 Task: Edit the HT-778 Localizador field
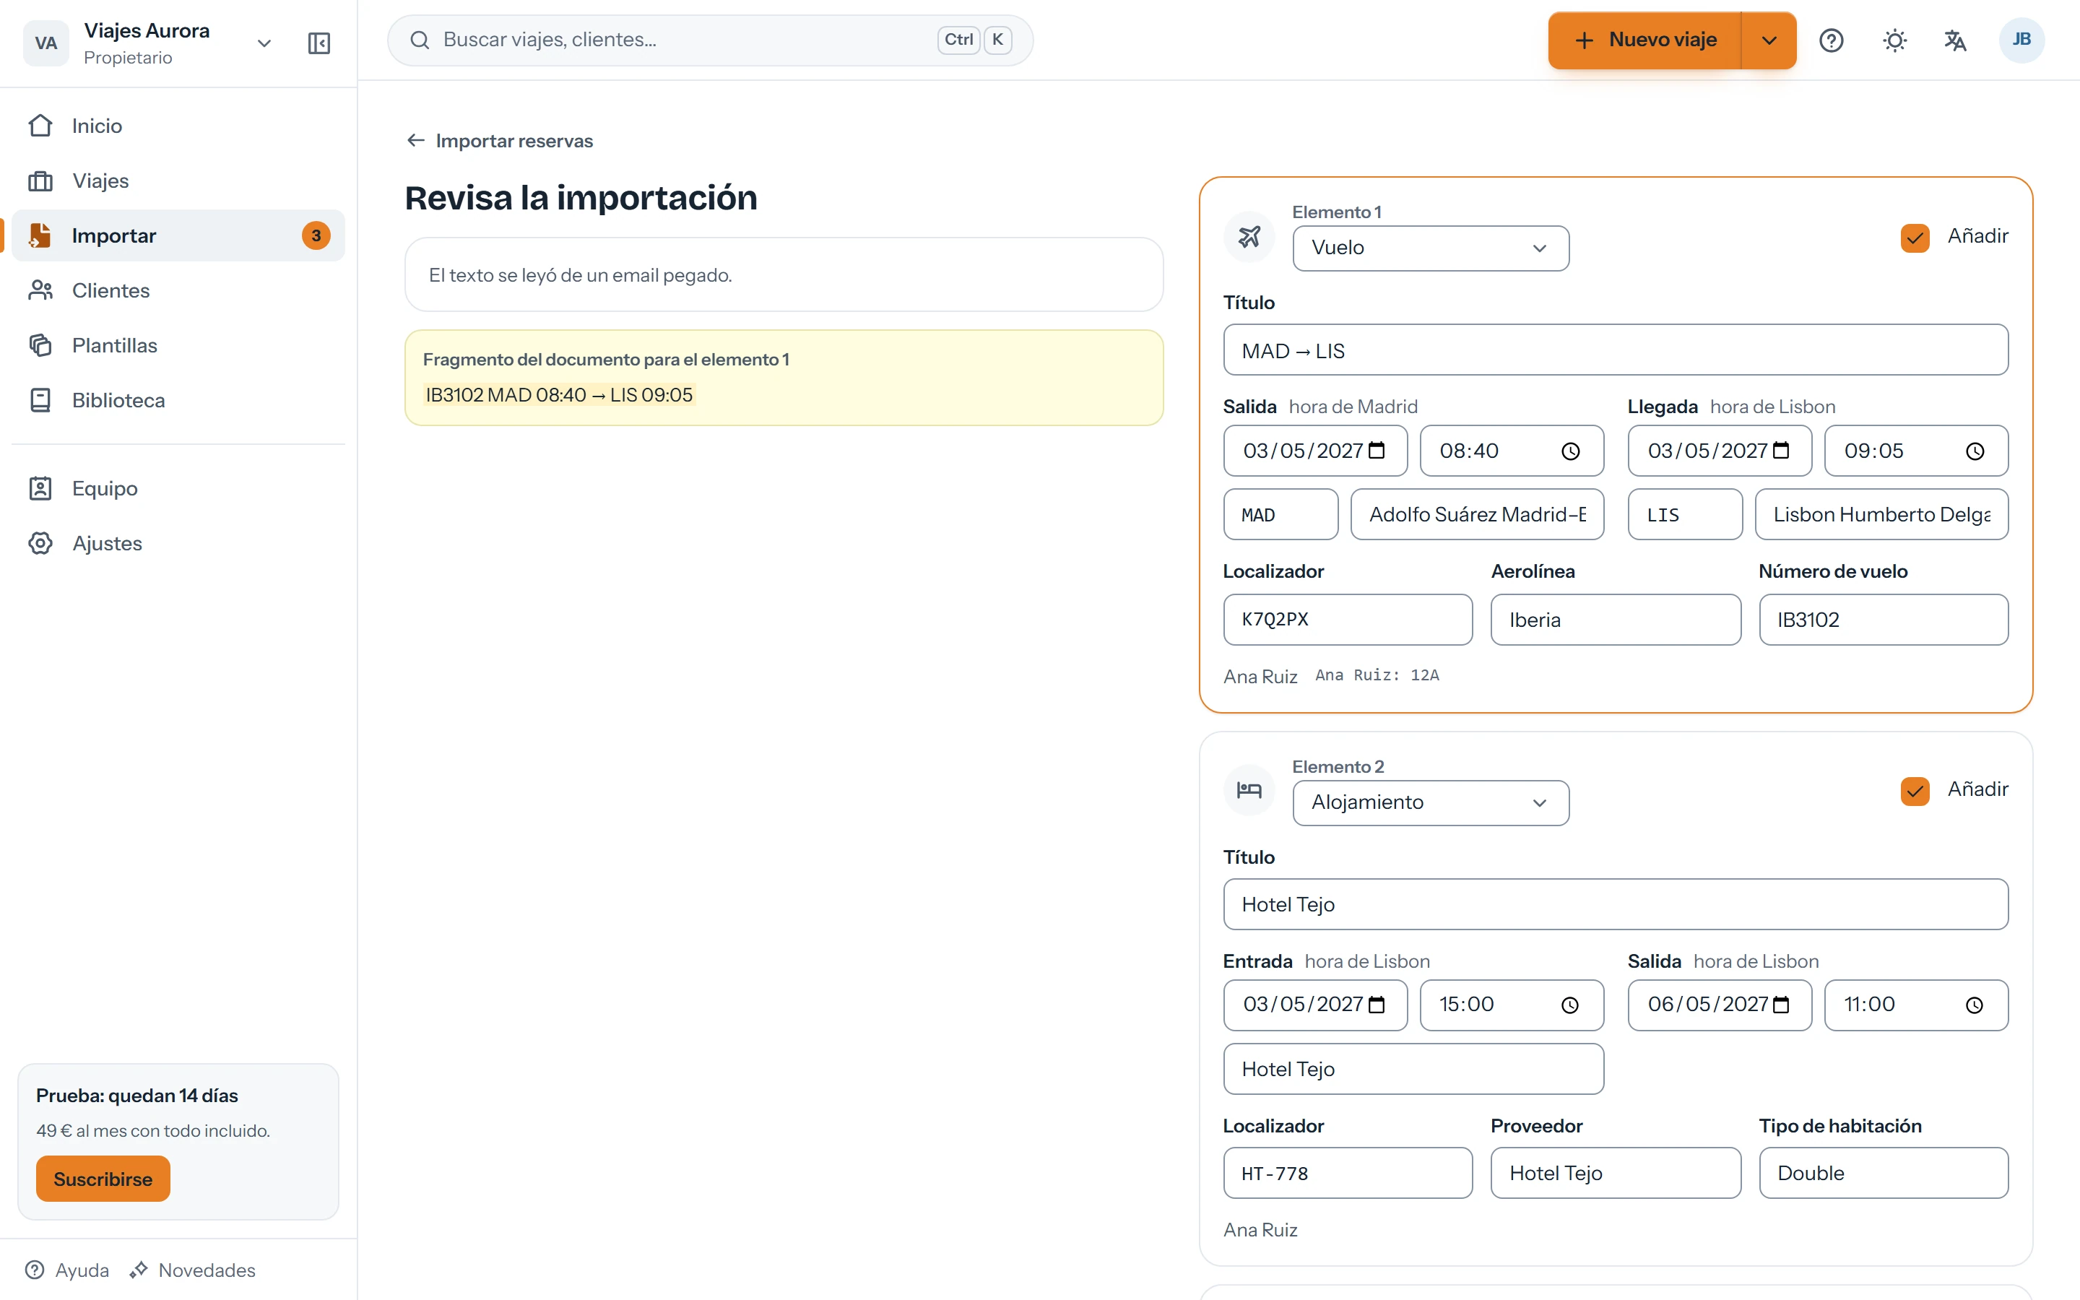click(x=1347, y=1174)
